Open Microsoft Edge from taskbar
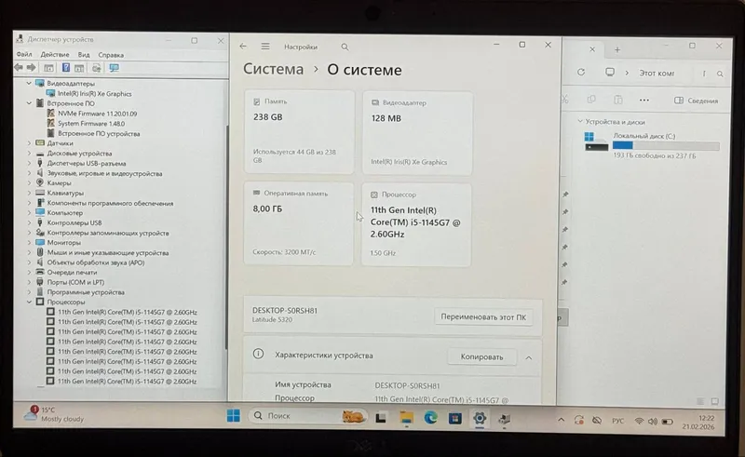This screenshot has width=745, height=457. [x=430, y=418]
